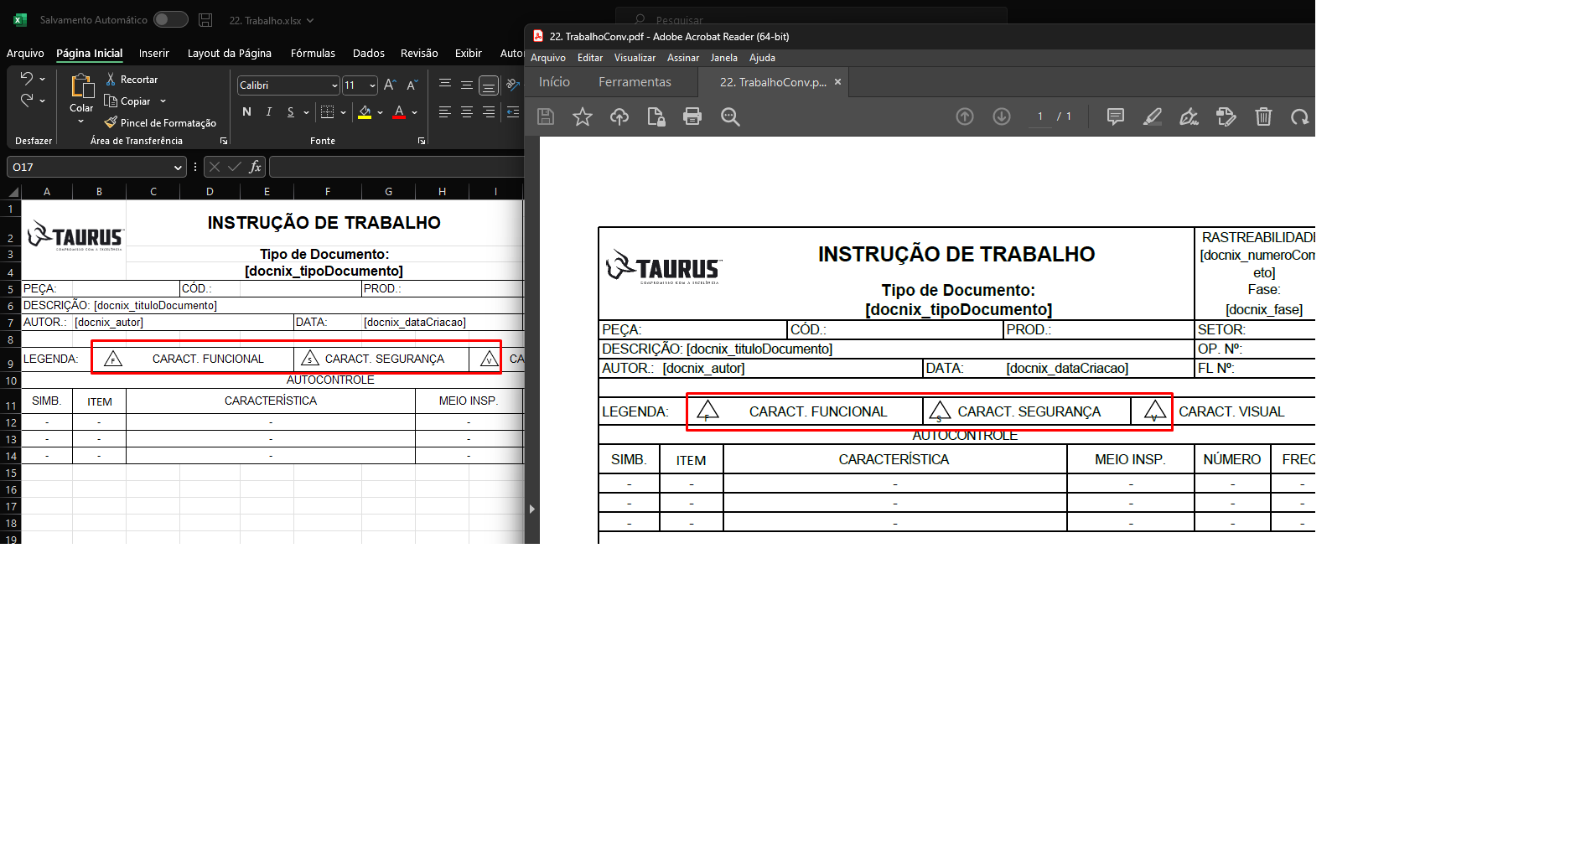Close the 22. TrabalhoConv.pdf tab
The height and width of the screenshot is (843, 1586).
[837, 82]
